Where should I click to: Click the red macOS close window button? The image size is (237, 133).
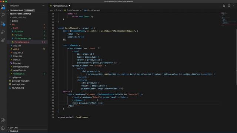point(1,1)
